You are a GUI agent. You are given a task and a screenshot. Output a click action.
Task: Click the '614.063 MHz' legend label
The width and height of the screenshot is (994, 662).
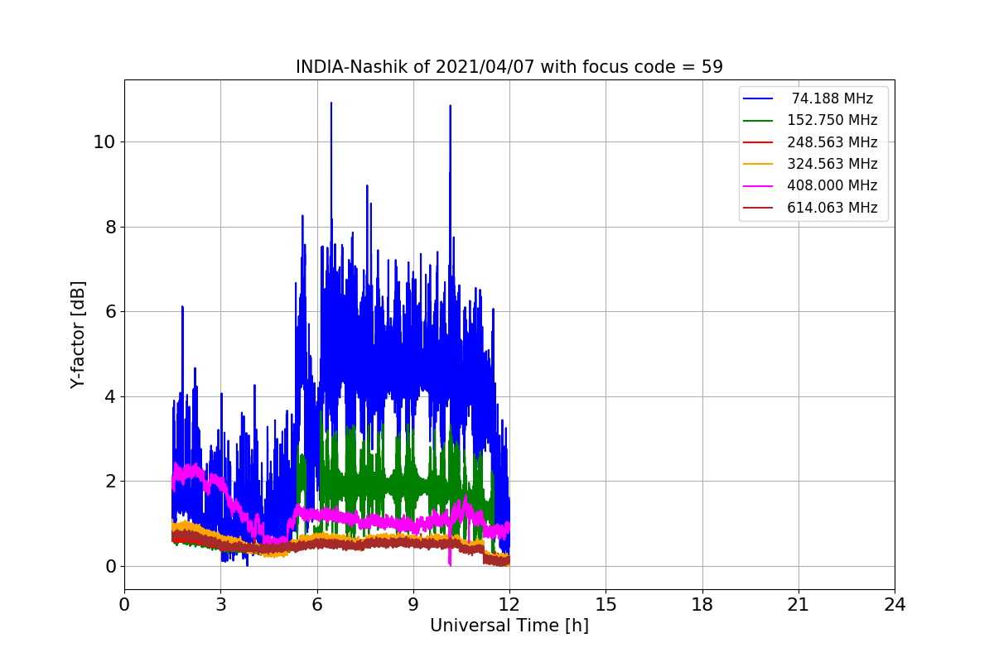(x=832, y=208)
